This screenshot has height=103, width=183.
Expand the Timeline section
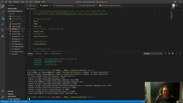coord(11,94)
